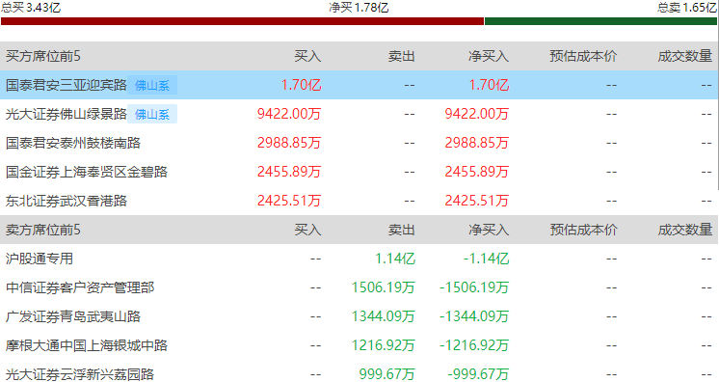Open 广发证券青岛武夷山路 seller seat
Screen dimensions: 719x382
tap(73, 316)
